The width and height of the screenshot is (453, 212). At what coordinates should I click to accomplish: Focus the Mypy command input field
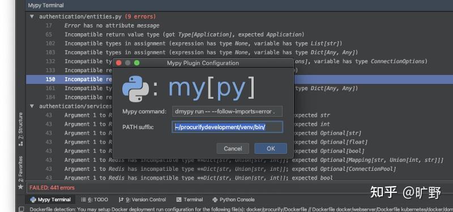coord(227,111)
